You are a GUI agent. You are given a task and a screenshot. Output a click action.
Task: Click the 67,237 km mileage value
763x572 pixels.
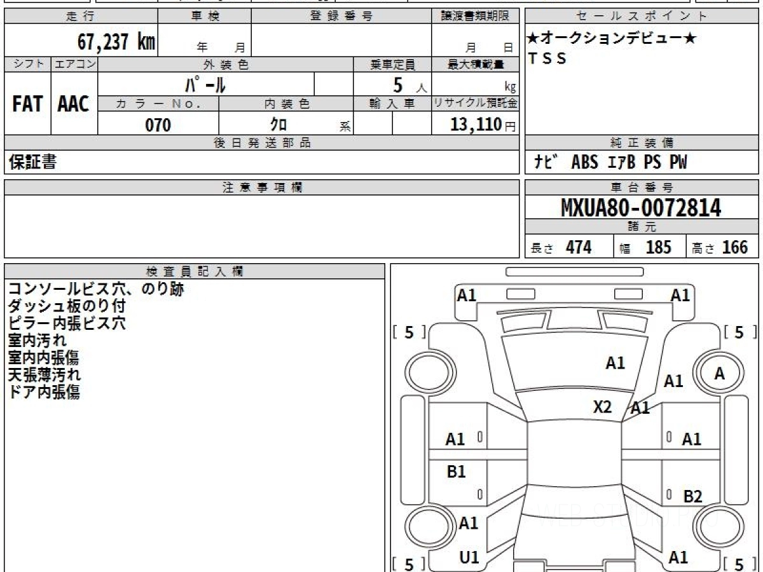pos(116,43)
